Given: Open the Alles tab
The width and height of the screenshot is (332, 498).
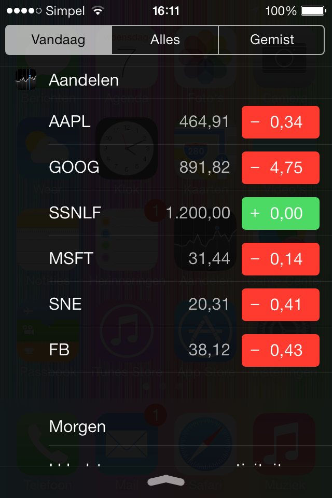Looking at the screenshot, I should click(165, 40).
